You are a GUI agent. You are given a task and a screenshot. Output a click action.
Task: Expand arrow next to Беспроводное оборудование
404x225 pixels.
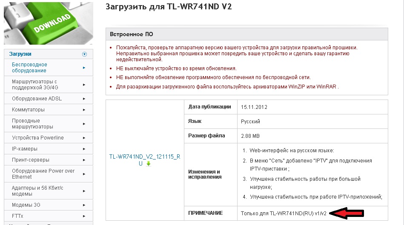click(x=84, y=68)
